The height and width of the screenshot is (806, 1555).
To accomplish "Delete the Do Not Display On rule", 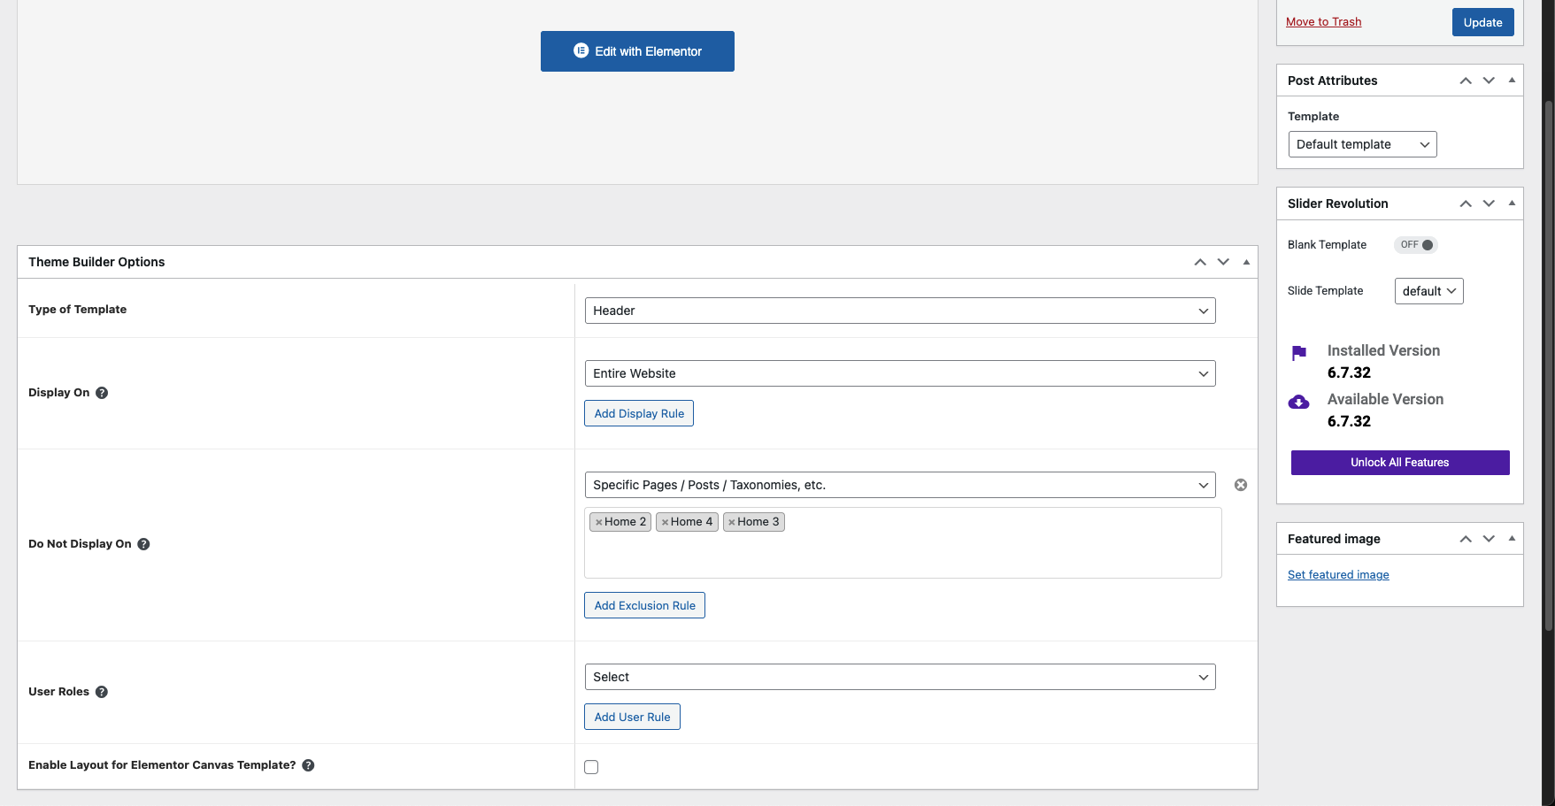I will [1241, 485].
